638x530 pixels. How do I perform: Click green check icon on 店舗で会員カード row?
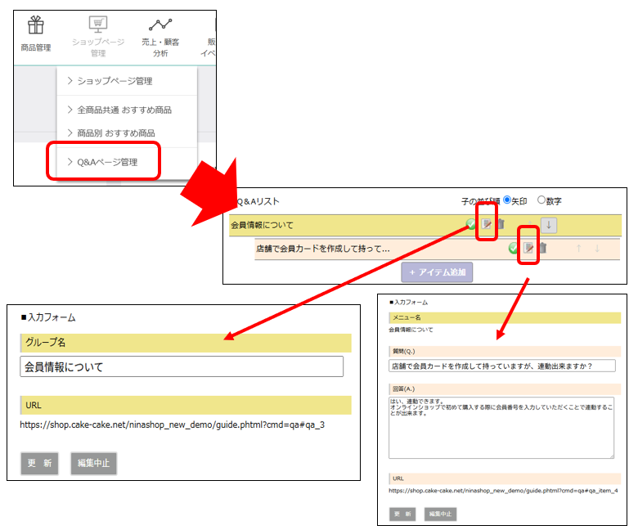tap(514, 249)
